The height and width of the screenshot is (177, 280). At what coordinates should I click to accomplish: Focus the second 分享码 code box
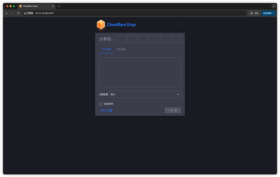click(132, 39)
